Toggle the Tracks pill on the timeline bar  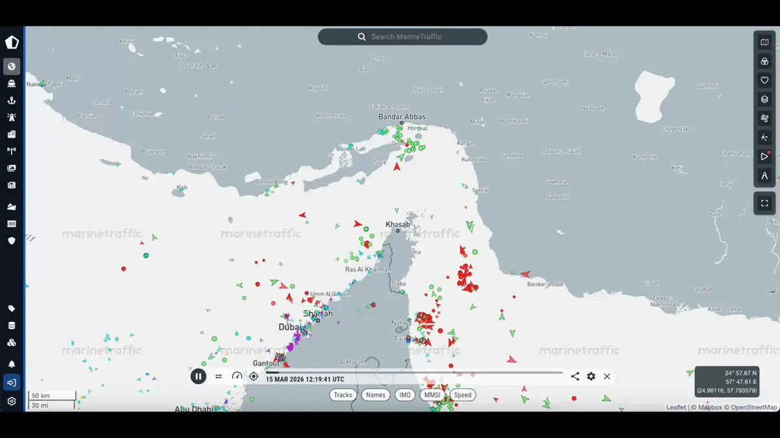click(343, 395)
